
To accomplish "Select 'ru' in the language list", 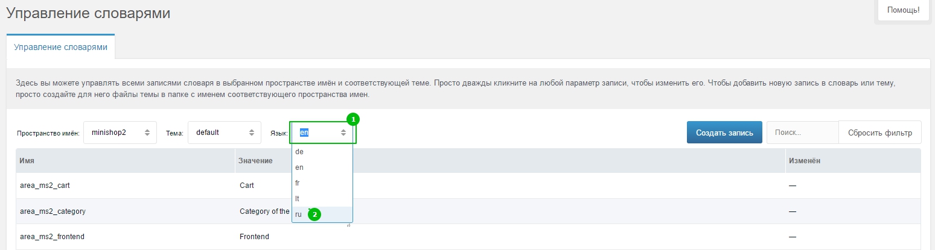I will [x=299, y=214].
